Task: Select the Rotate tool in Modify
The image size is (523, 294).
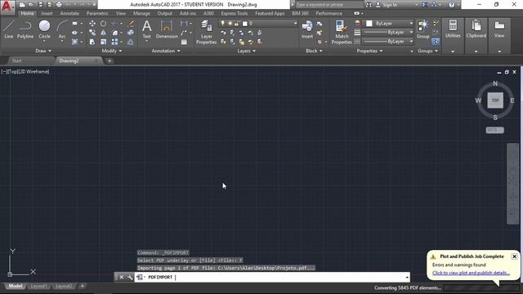Action: coord(104,24)
